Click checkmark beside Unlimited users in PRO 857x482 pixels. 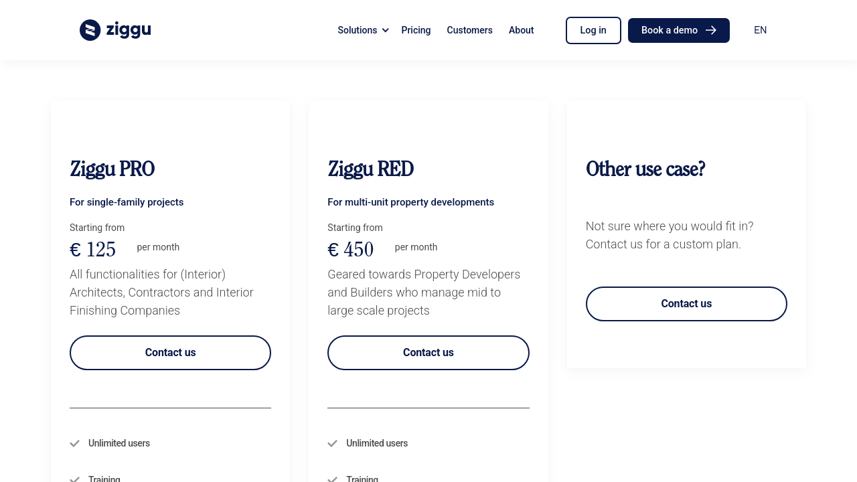click(x=74, y=443)
